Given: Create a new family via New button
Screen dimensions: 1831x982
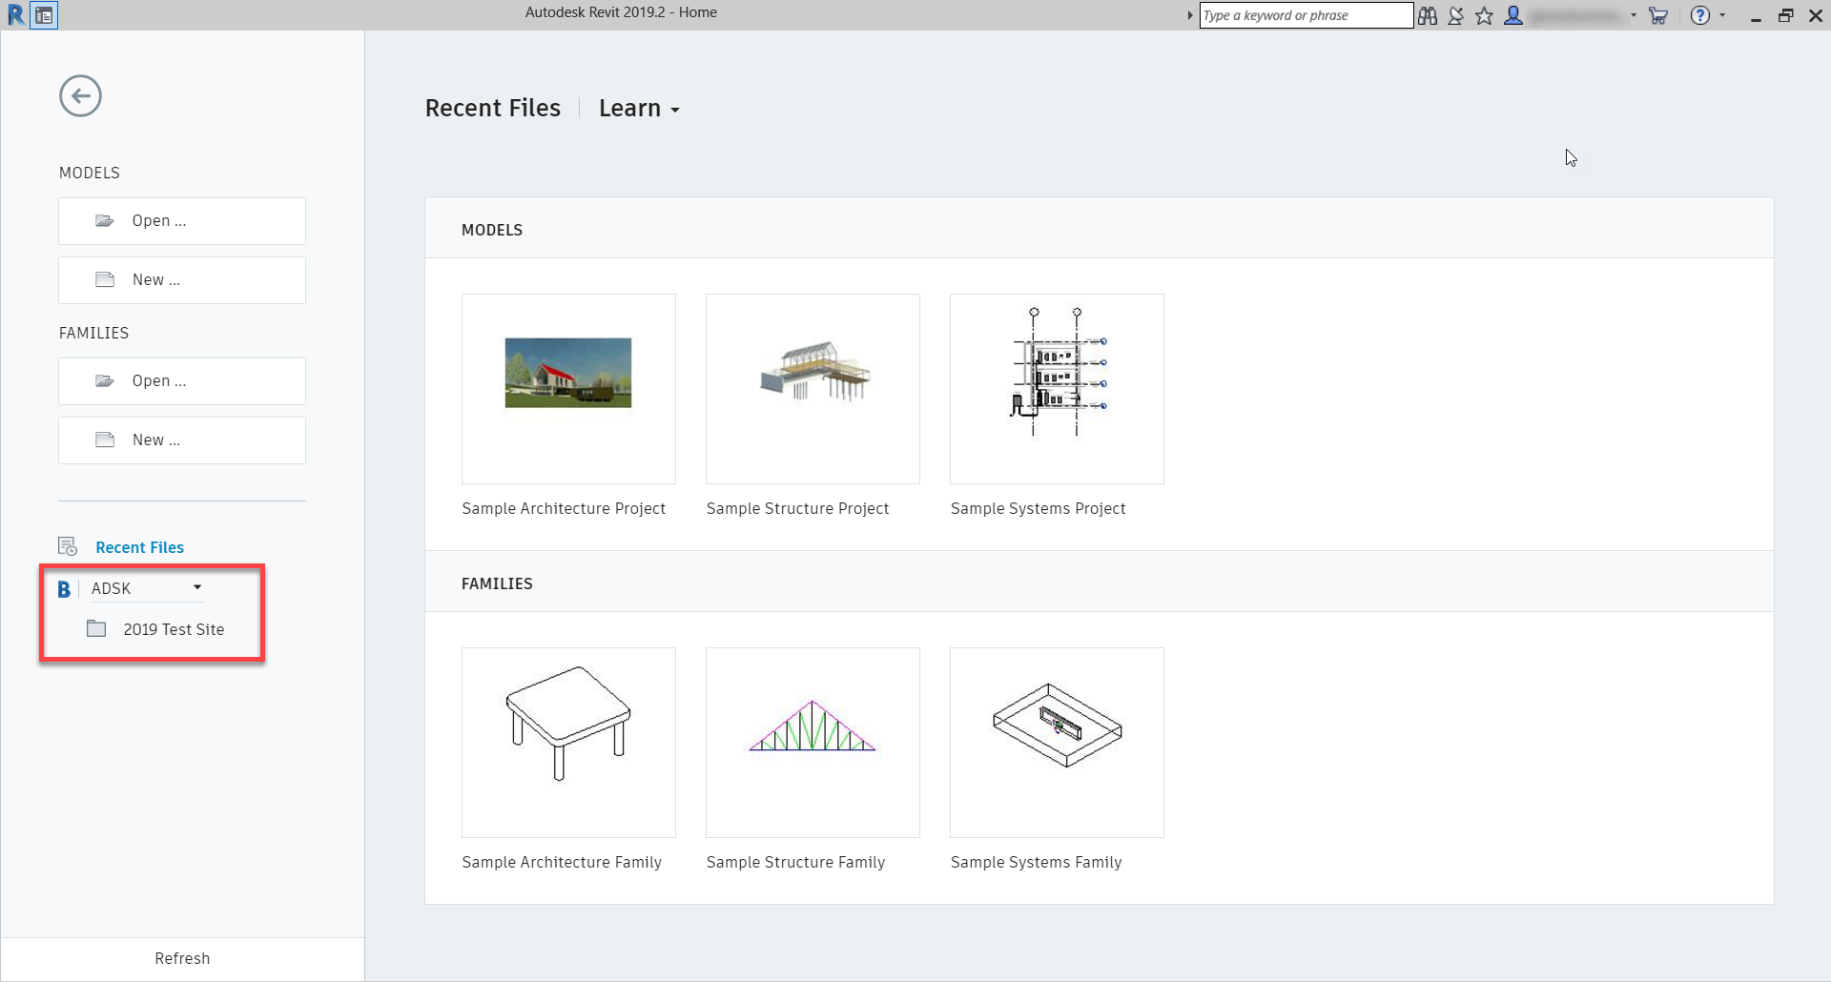Looking at the screenshot, I should 181,440.
